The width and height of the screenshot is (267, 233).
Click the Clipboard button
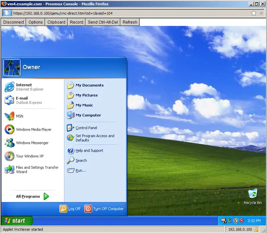(56, 22)
